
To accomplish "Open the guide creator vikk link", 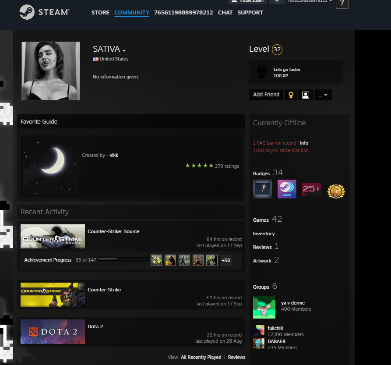I will click(114, 155).
